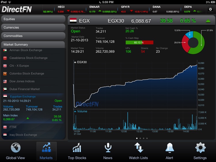Tap the Main Index green up triangle
This screenshot has height=162, width=216.
[28, 118]
